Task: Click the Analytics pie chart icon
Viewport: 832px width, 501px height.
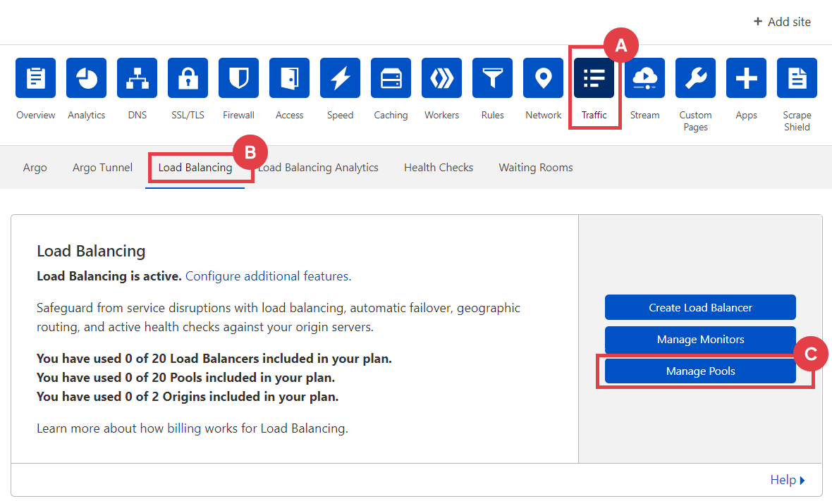Action: [x=86, y=78]
